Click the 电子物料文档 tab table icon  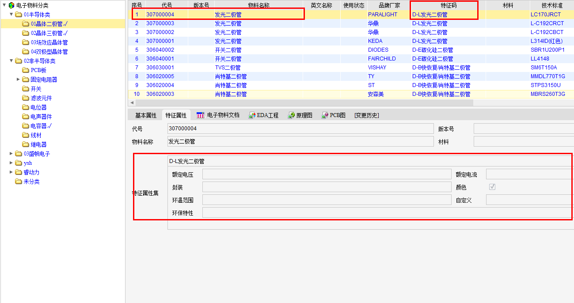point(200,115)
